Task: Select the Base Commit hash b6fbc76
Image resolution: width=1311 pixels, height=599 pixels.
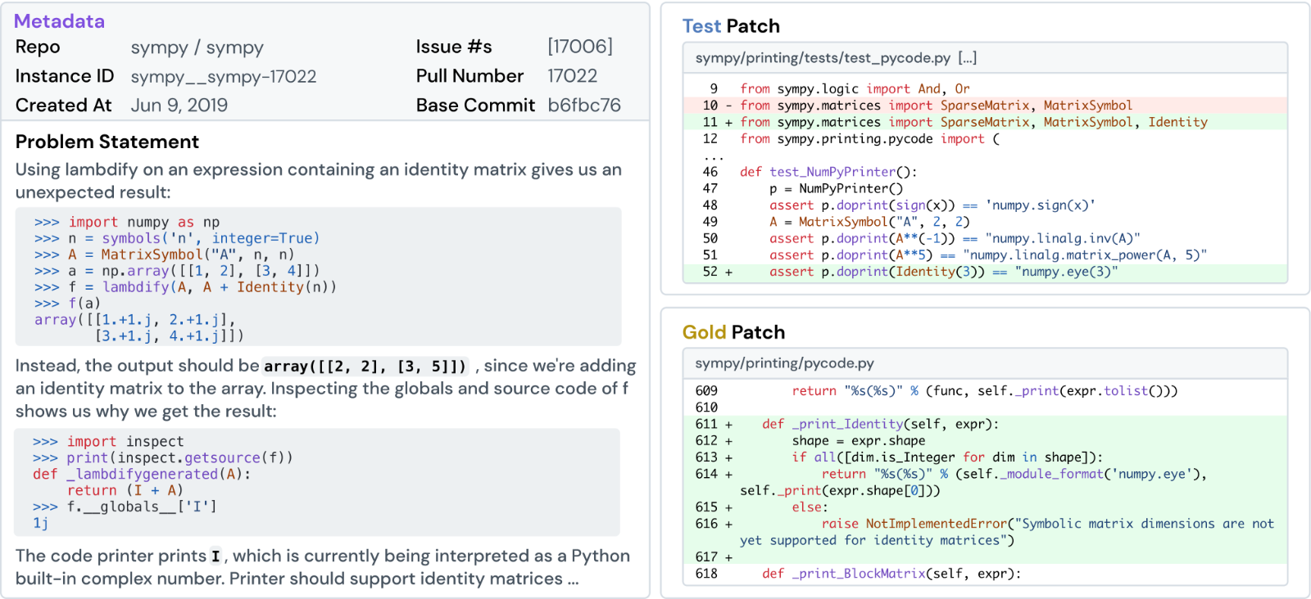Action: coord(584,106)
